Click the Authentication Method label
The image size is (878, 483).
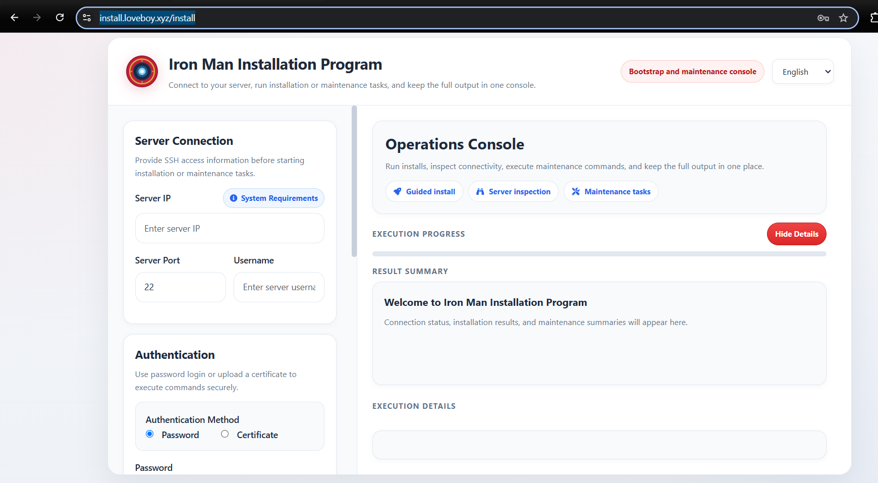tap(192, 420)
